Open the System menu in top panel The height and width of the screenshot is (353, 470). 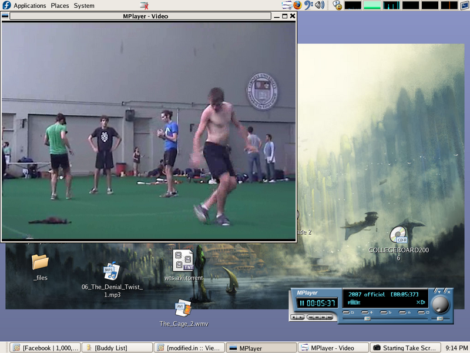coord(84,5)
